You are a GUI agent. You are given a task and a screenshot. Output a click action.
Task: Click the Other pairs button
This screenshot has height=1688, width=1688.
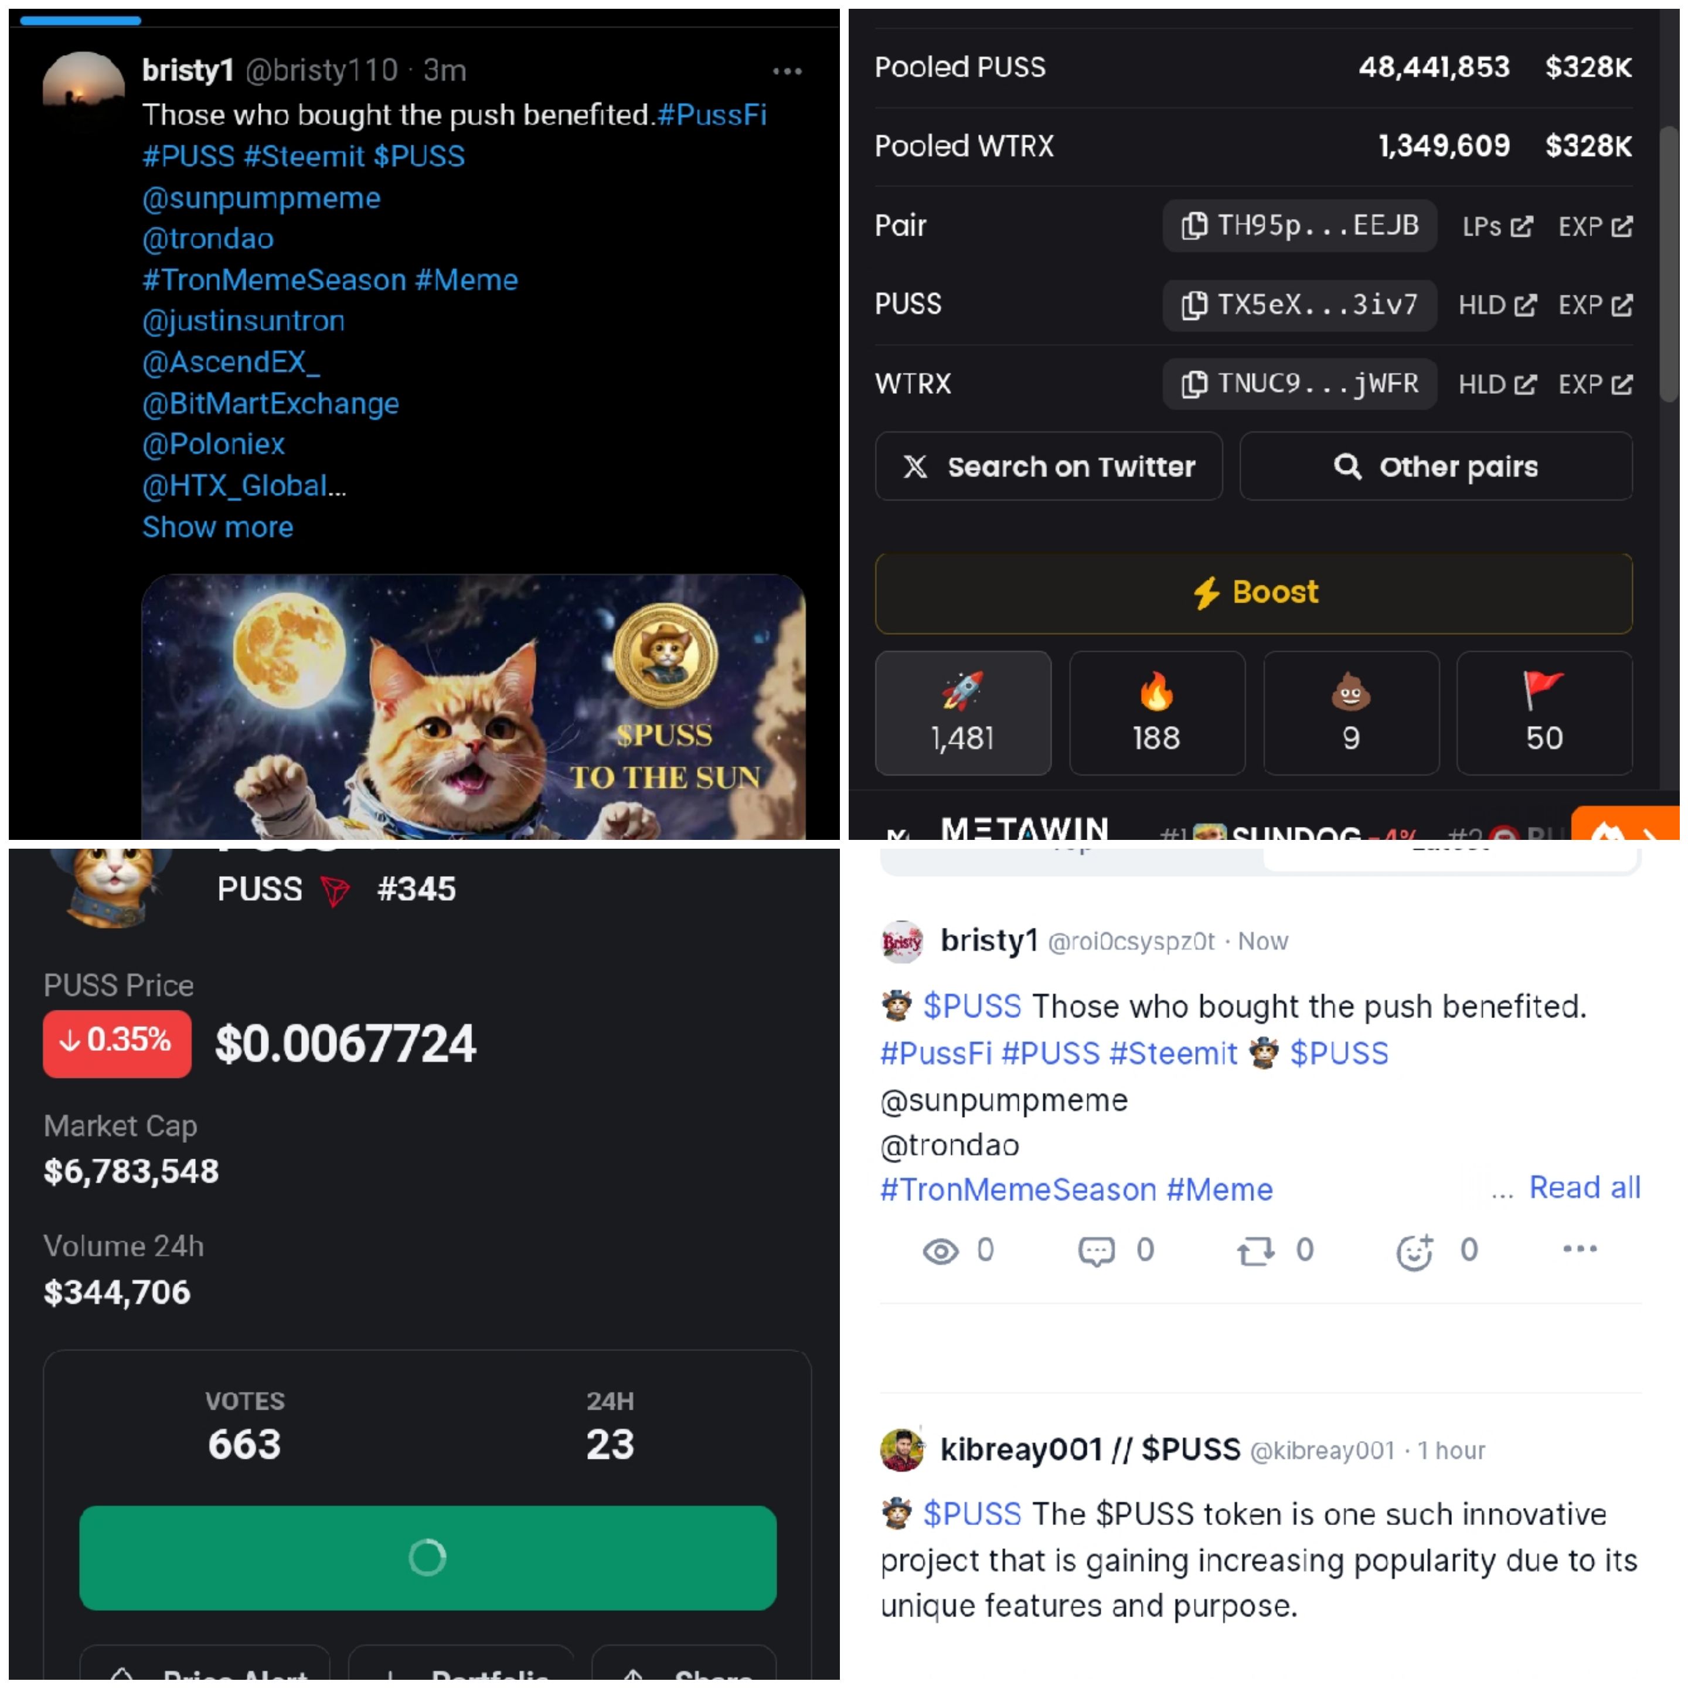(1435, 467)
